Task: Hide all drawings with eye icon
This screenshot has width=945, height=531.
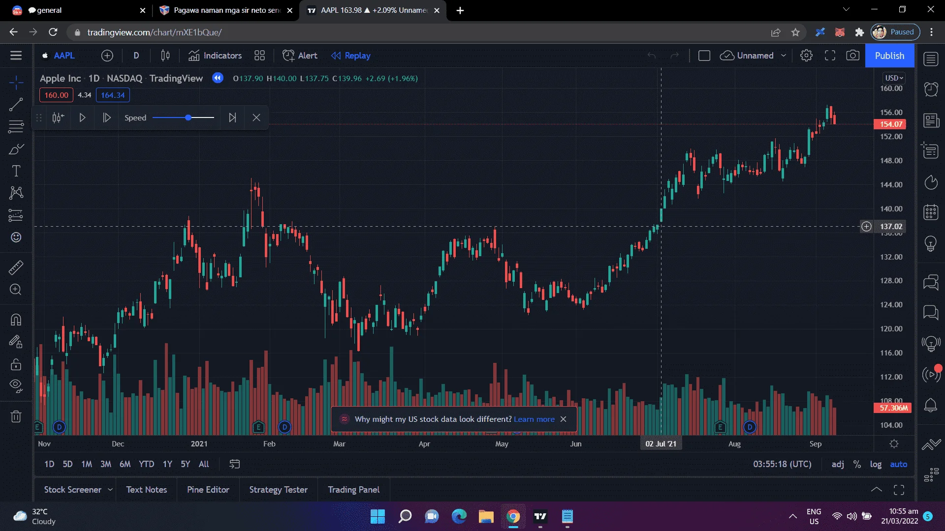Action: 16,386
